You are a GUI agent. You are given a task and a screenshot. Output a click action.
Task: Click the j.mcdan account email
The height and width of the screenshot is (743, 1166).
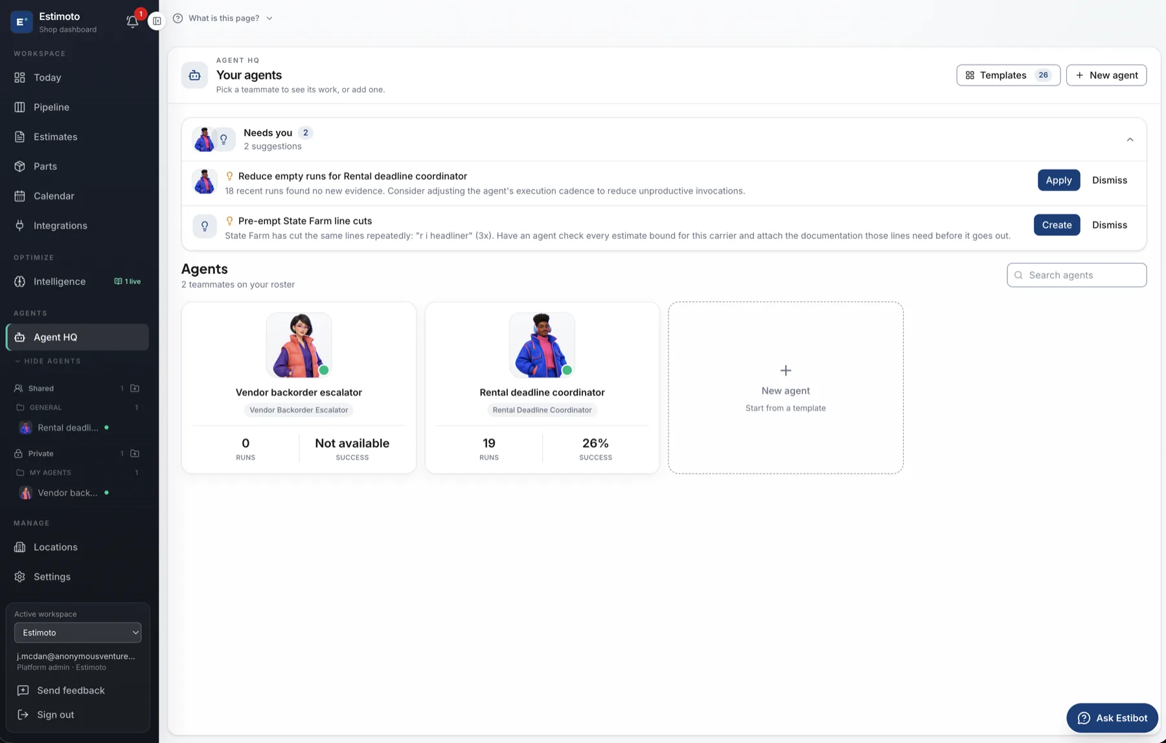pos(76,656)
